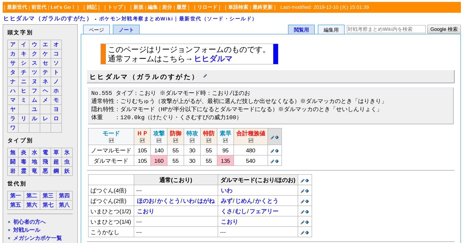The image size is (464, 243).
Task: Click the plus icon in いまひとつ(1/4) row
Action: coord(307,222)
